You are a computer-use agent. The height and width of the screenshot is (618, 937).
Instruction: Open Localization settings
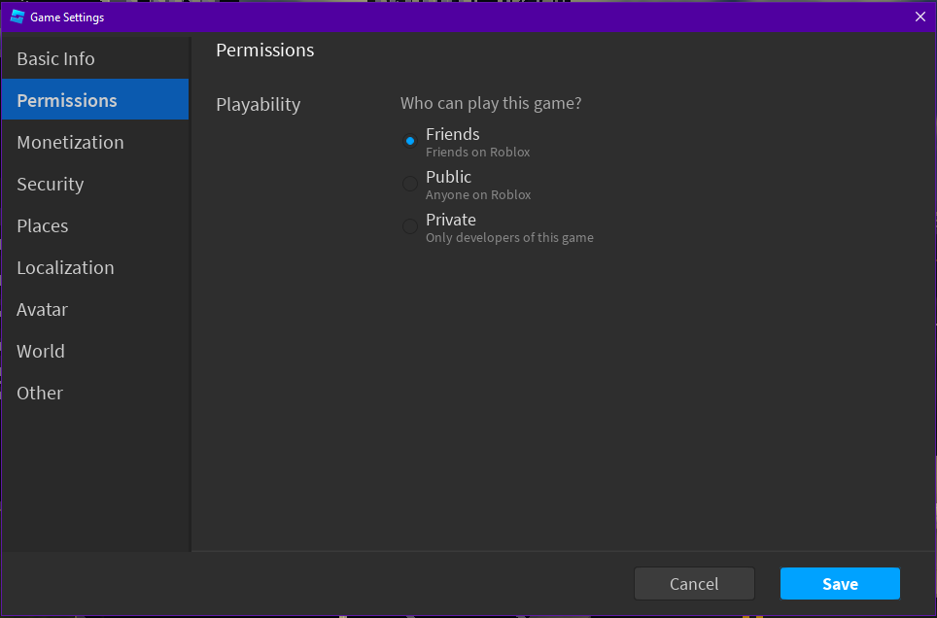(x=65, y=267)
